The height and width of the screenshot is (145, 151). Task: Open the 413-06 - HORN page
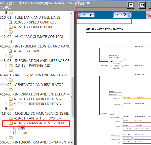[x=26, y=51]
